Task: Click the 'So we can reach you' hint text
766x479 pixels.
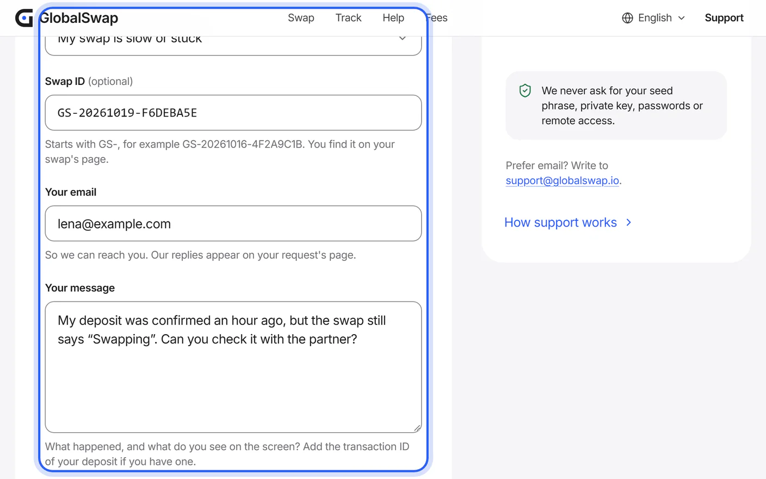Action: click(x=200, y=255)
